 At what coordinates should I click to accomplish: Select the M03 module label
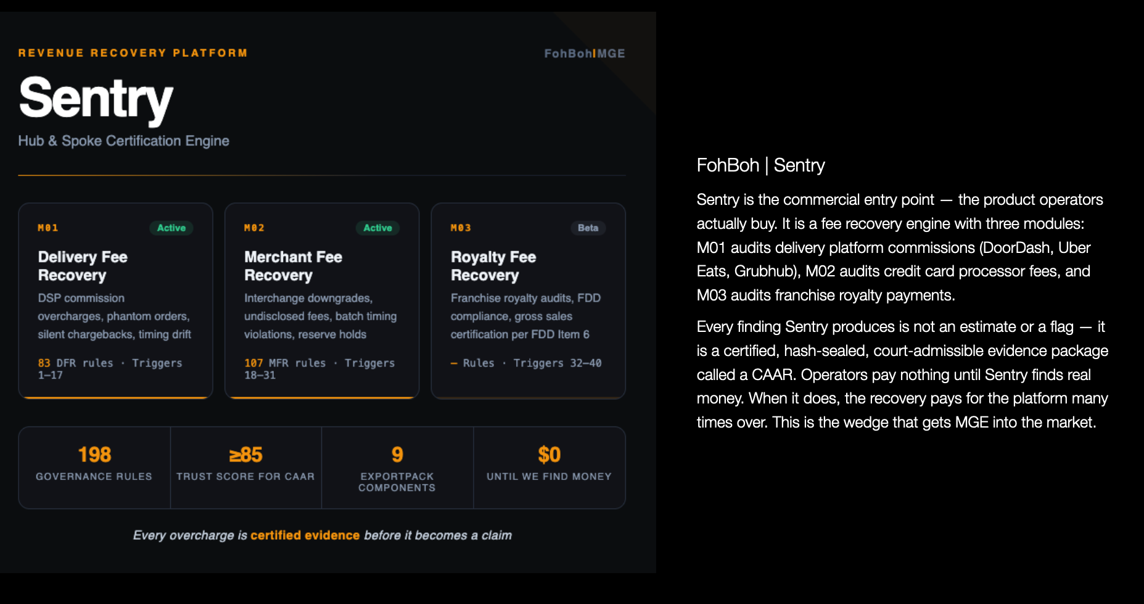click(x=461, y=228)
